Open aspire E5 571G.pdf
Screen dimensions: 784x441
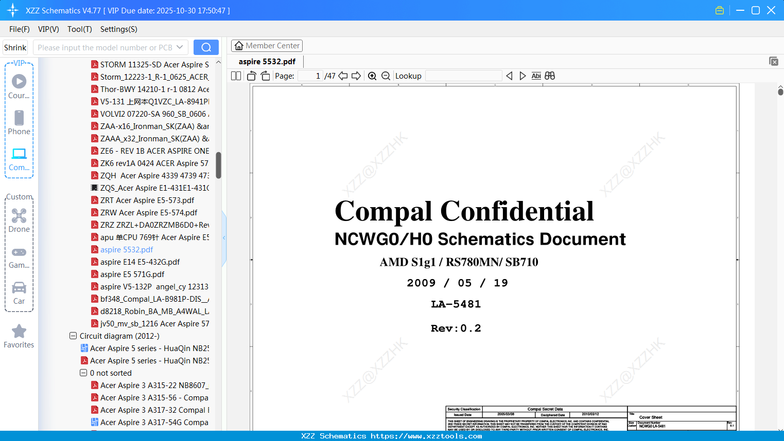pos(132,274)
